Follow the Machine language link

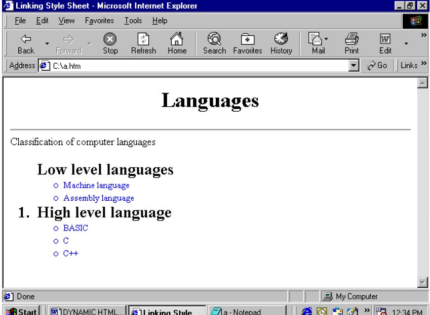(96, 185)
